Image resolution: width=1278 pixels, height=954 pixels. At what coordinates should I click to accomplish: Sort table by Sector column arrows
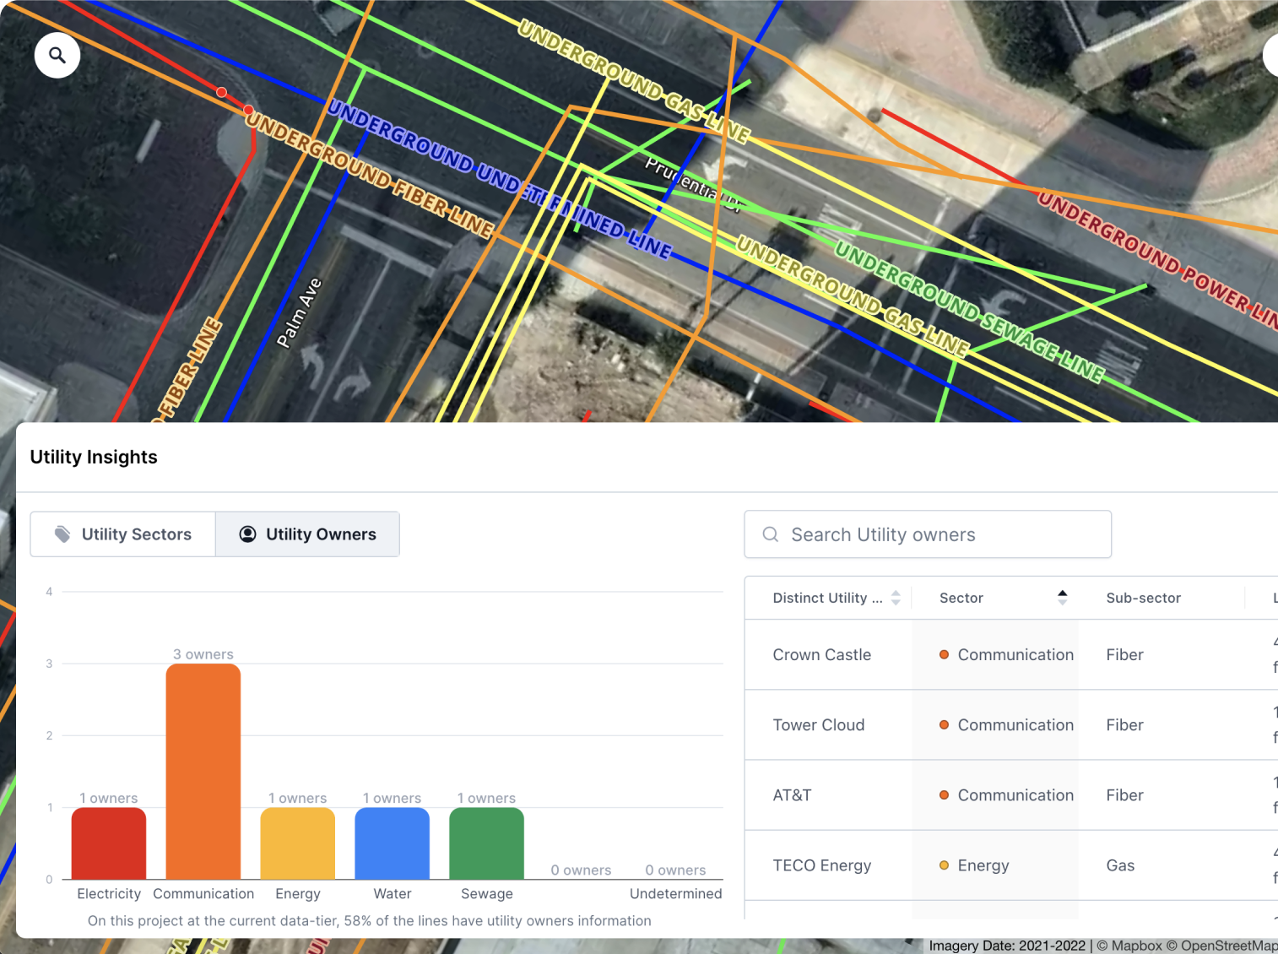click(1062, 598)
